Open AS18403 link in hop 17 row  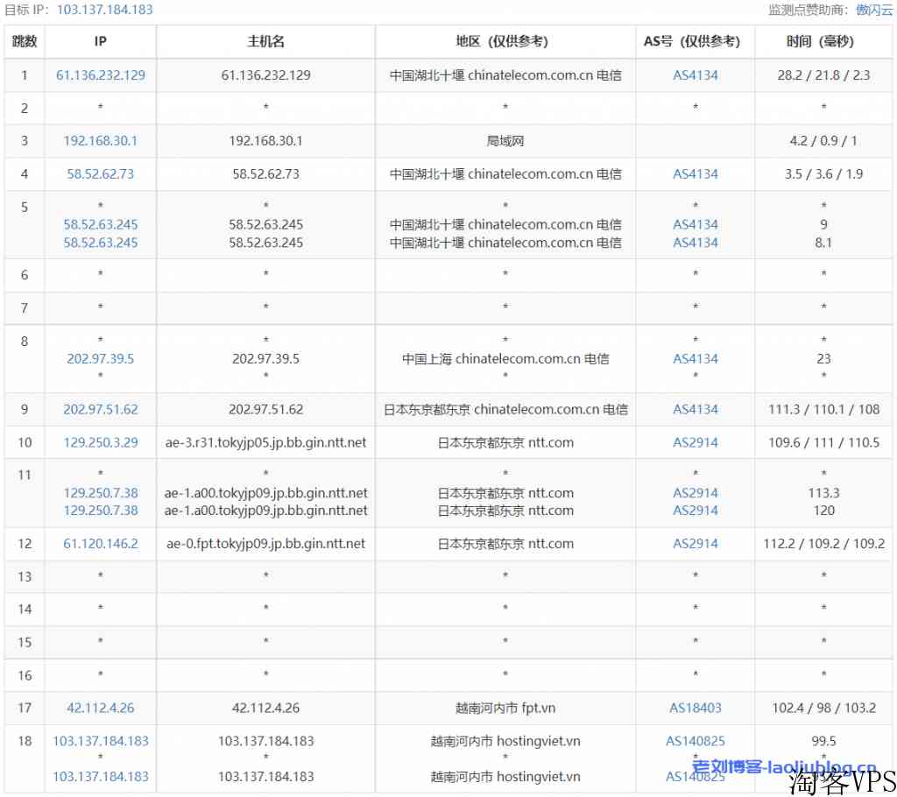coord(695,708)
